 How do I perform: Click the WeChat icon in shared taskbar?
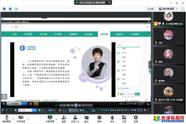pos(36,104)
